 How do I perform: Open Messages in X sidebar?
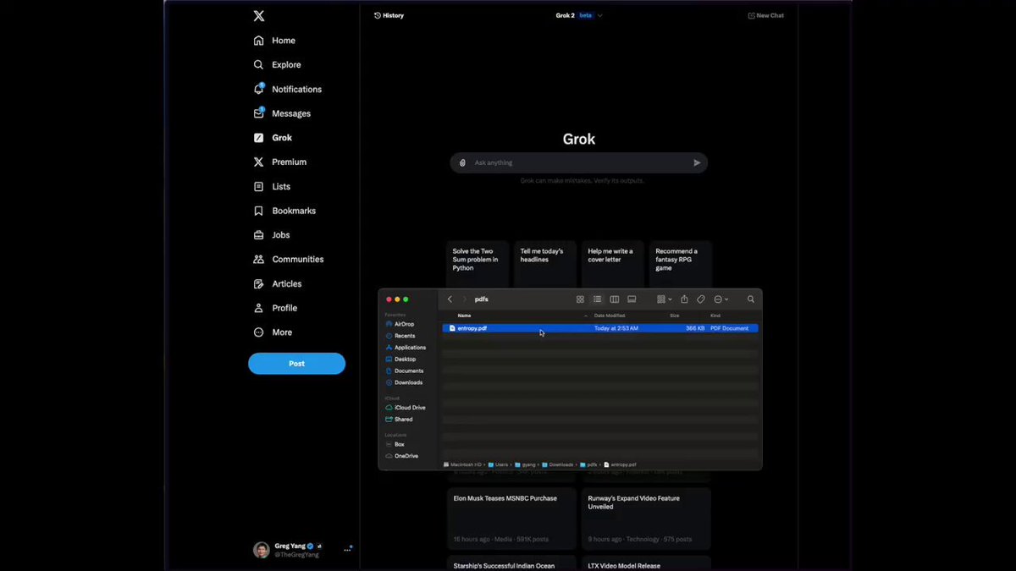pos(282,113)
